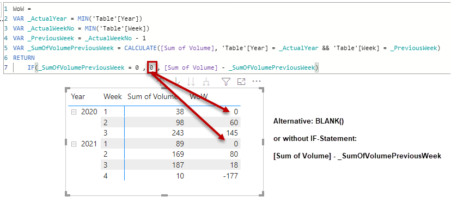Sort by the Year column header

coord(78,96)
